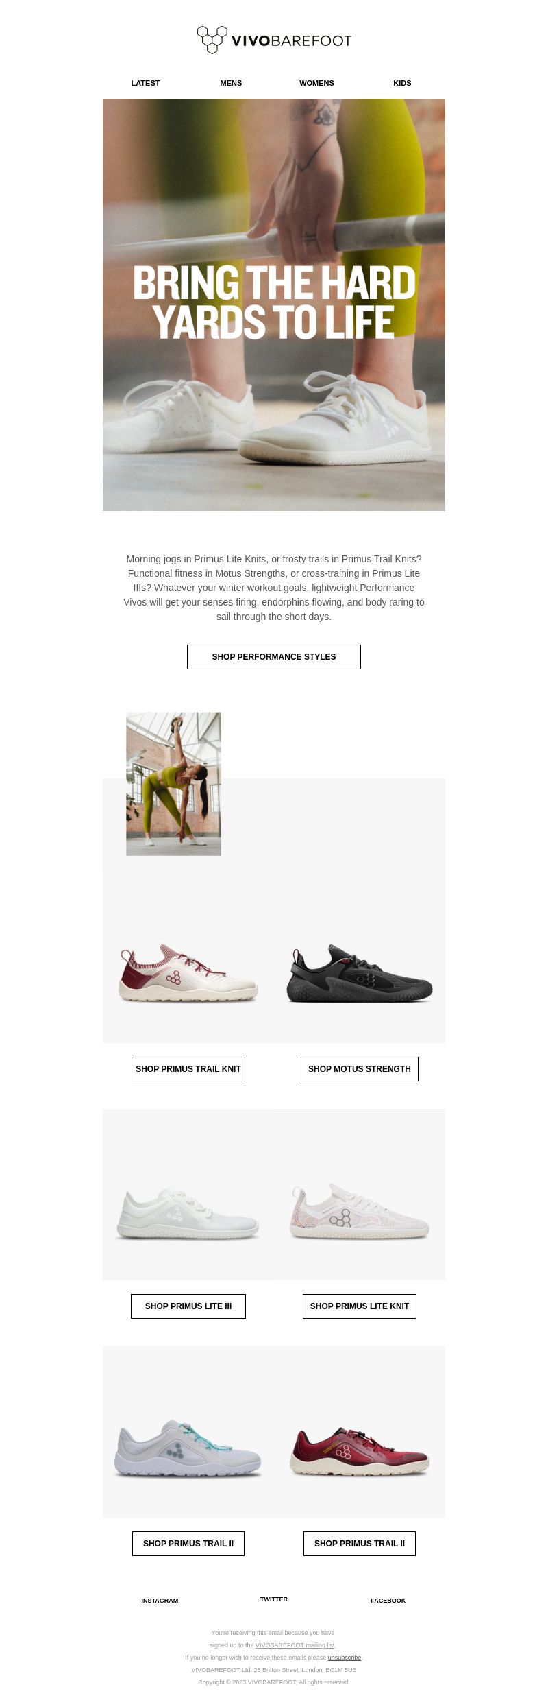The width and height of the screenshot is (548, 1698).
Task: Select the KIDS navigation item
Action: (402, 83)
